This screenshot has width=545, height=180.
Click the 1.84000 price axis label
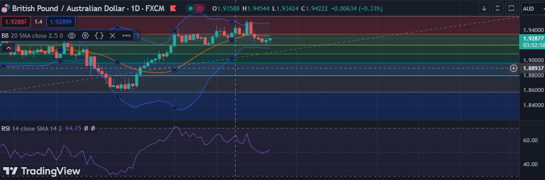pyautogui.click(x=533, y=105)
